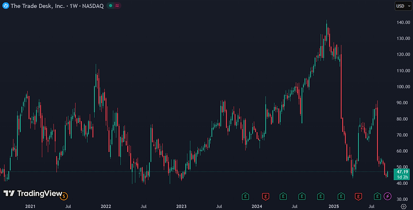
Task: Click the red earnings marker in 2025
Action: 358,196
